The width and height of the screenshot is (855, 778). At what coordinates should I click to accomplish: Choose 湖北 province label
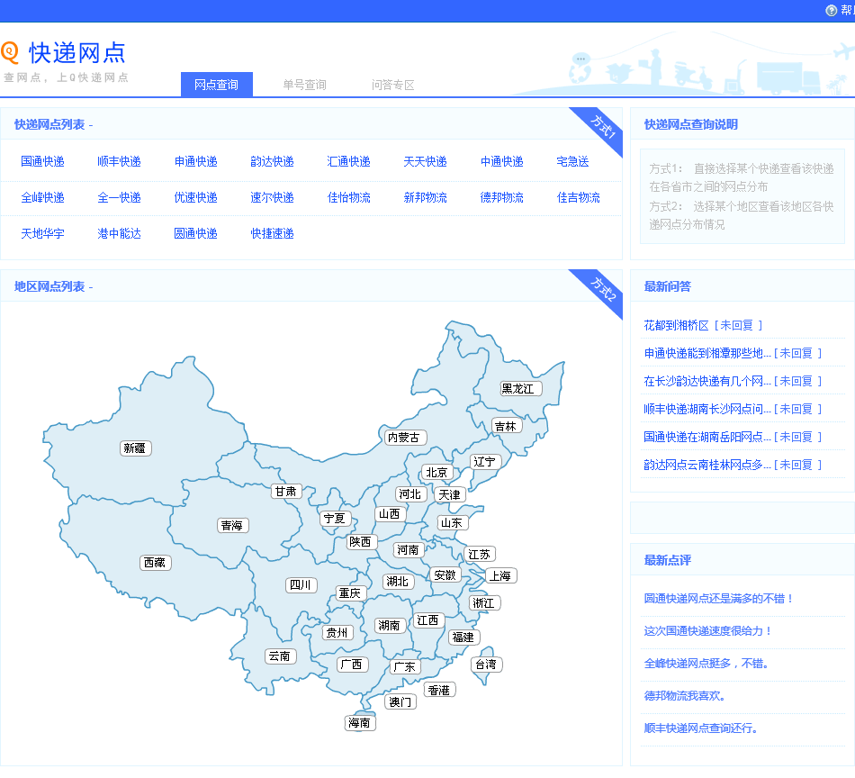click(x=398, y=582)
